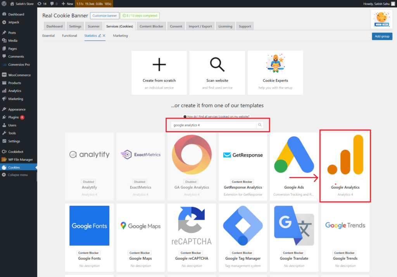Click the Jetpack sidebar icon
This screenshot has height=277, width=397.
click(4, 22)
